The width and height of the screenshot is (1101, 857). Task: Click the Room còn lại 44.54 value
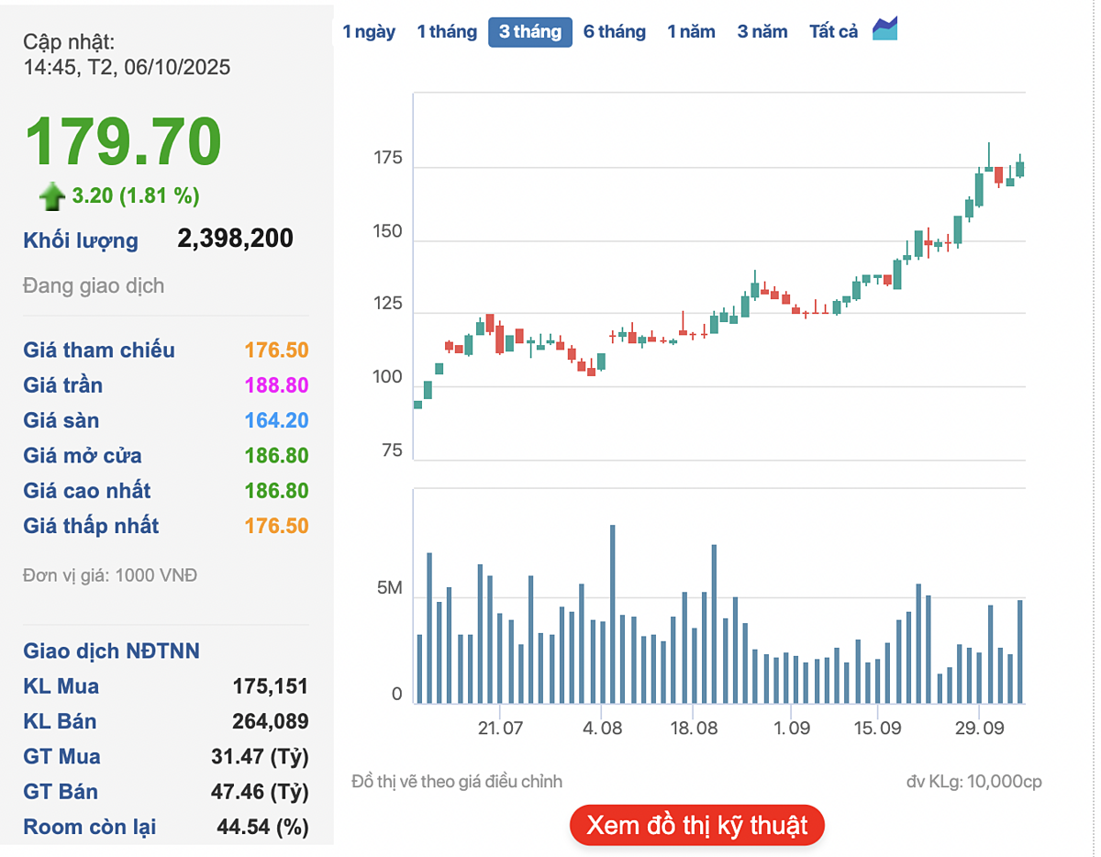pyautogui.click(x=262, y=827)
